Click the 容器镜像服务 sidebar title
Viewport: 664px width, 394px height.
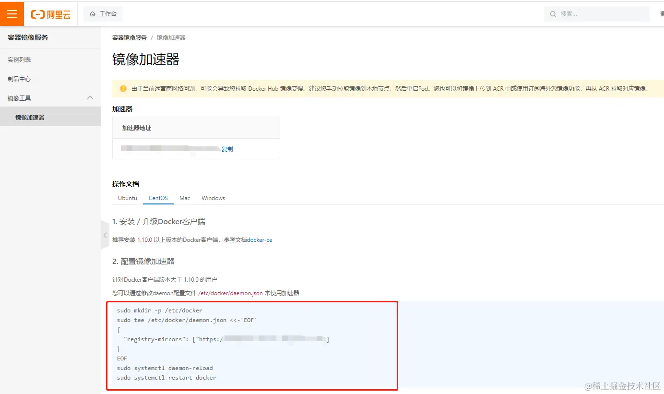coord(28,37)
